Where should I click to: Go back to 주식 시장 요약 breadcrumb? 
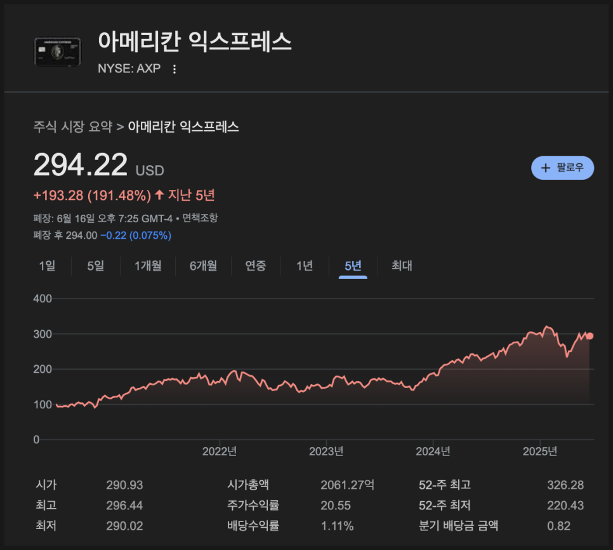73,127
